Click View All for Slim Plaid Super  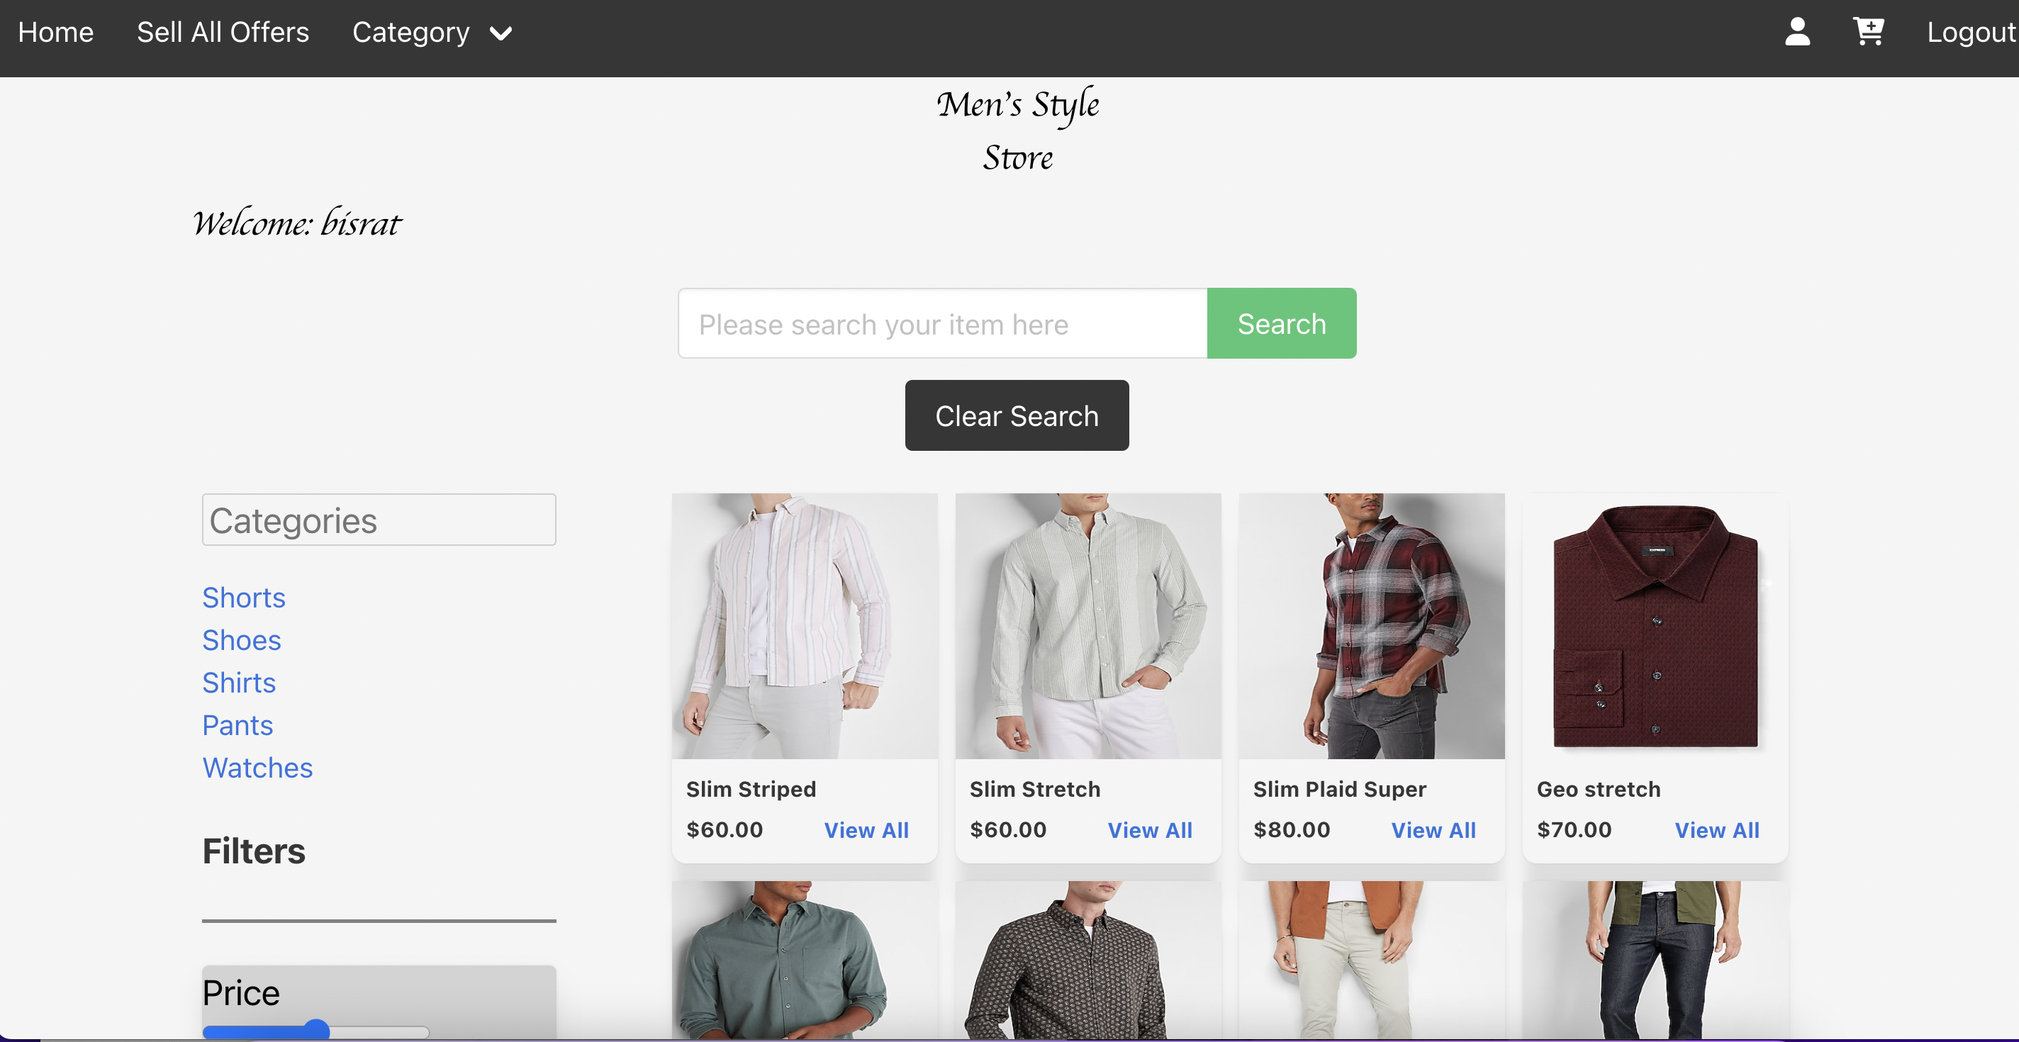coord(1433,831)
